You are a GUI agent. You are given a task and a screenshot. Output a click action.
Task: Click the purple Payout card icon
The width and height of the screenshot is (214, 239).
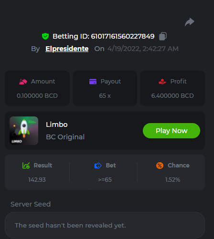click(x=93, y=82)
